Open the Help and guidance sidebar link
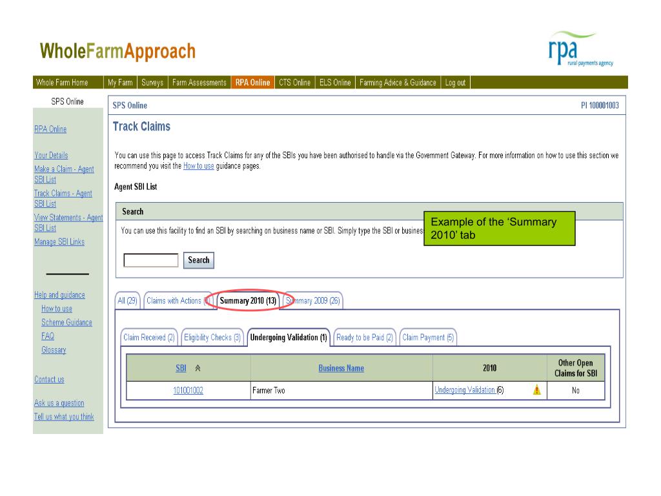 tap(59, 294)
